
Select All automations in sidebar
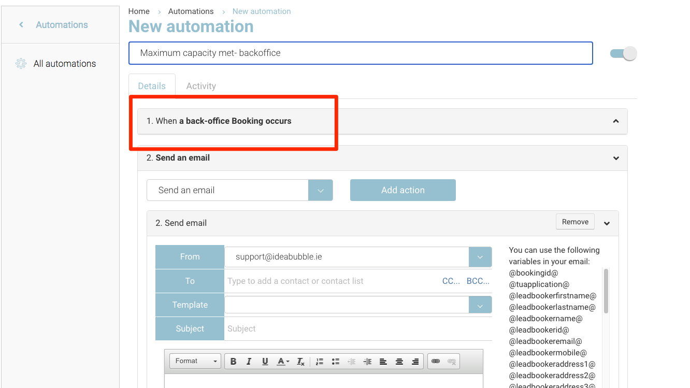point(64,64)
